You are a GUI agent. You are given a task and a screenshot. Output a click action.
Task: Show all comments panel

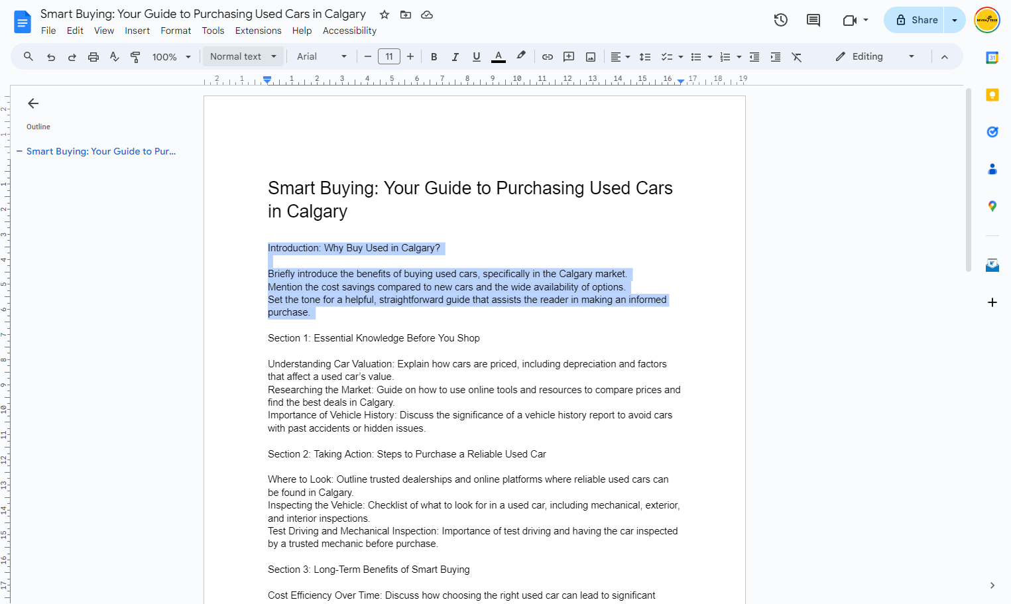(813, 20)
